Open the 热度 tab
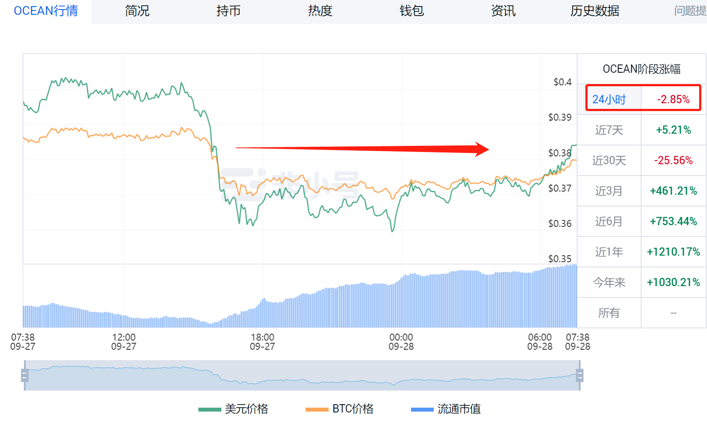Viewport: 707px width, 429px height. pyautogui.click(x=320, y=11)
